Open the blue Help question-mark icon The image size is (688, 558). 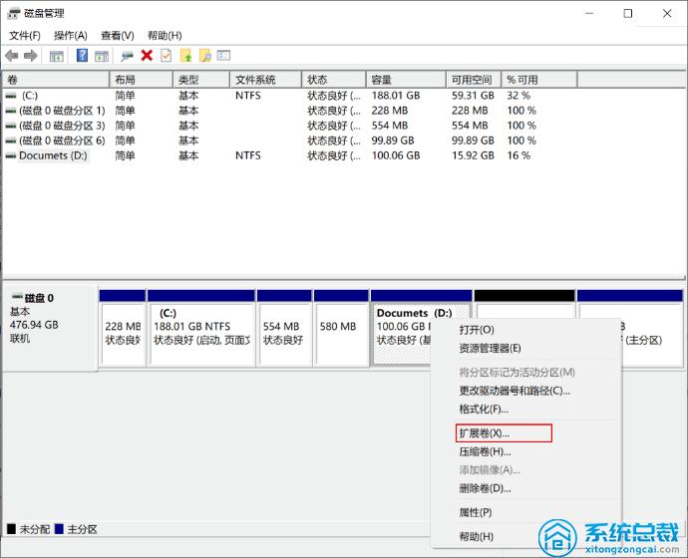82,55
